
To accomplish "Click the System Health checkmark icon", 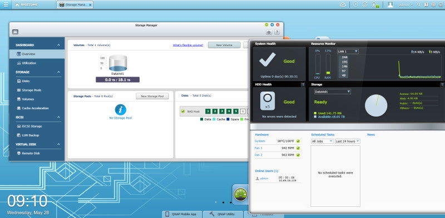I will [267, 59].
